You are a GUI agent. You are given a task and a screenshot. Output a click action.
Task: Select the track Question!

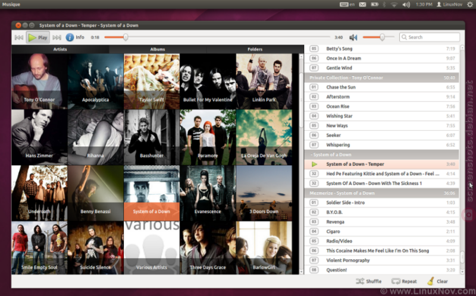click(x=381, y=270)
